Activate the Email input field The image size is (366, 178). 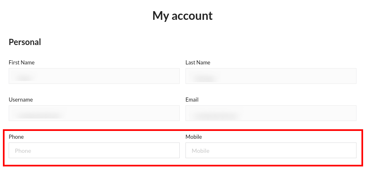pos(271,113)
